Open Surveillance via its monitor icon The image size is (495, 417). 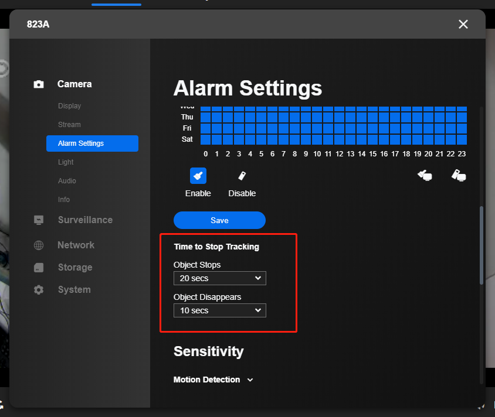39,220
